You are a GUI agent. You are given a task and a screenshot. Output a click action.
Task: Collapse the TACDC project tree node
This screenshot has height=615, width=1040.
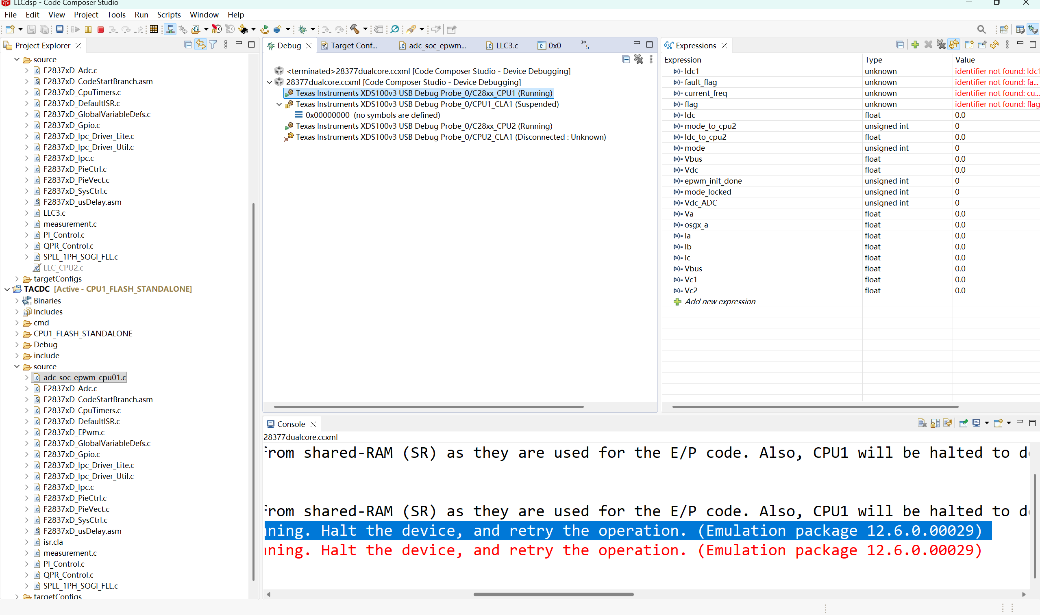[x=7, y=289]
